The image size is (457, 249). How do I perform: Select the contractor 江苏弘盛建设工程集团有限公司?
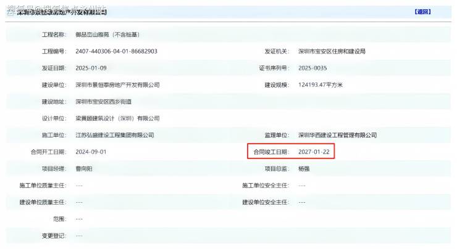[115, 135]
